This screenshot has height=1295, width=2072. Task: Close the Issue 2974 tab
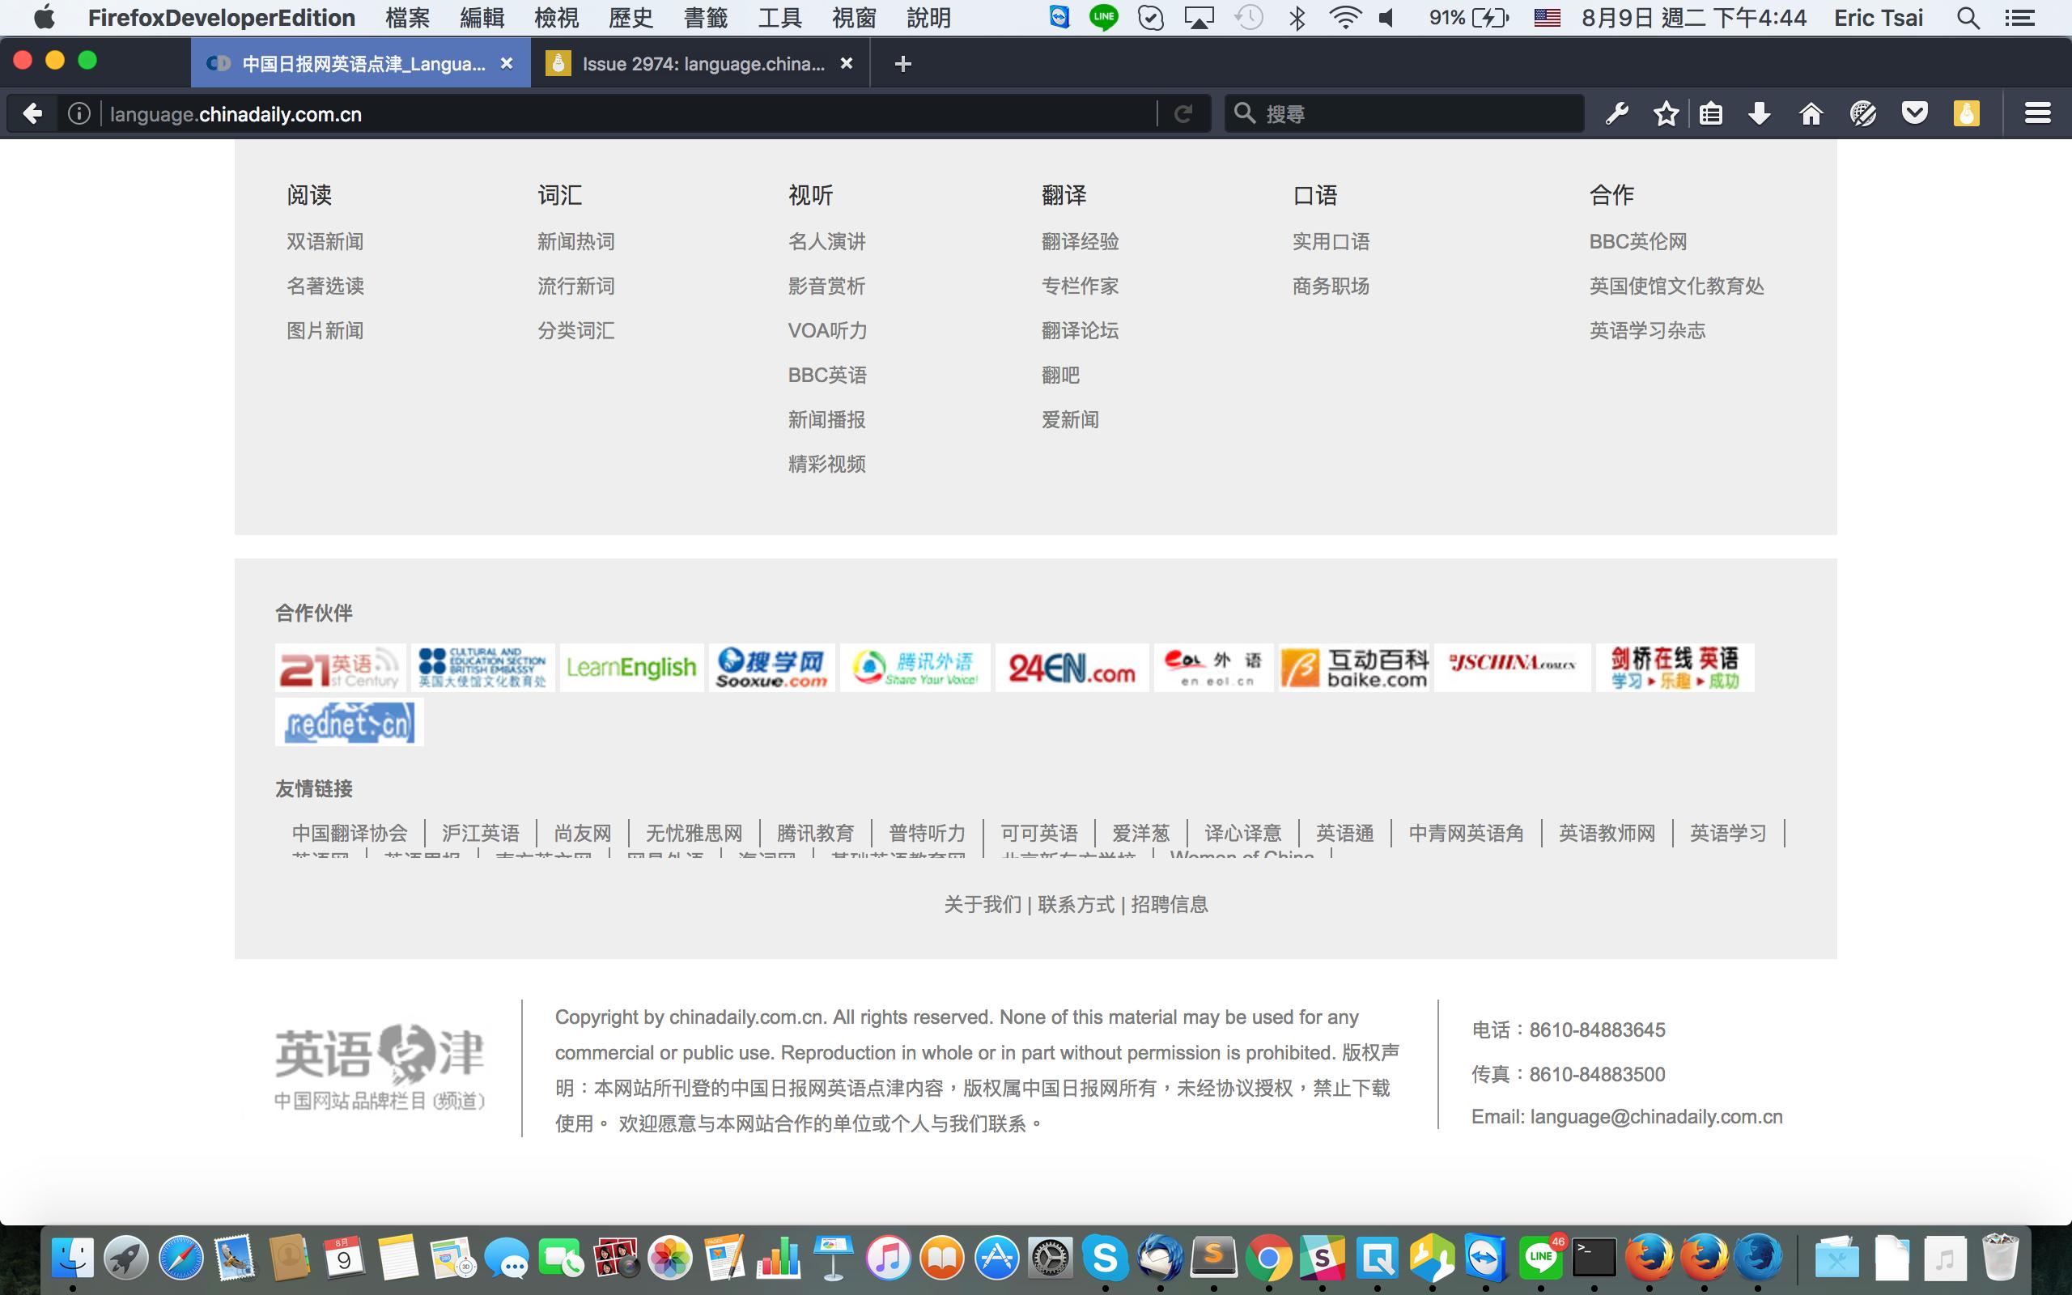tap(846, 63)
